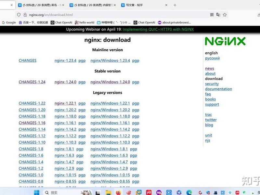The height and width of the screenshot is (195, 260).
Task: Open a new tab with the plus button
Action: coord(175,5)
